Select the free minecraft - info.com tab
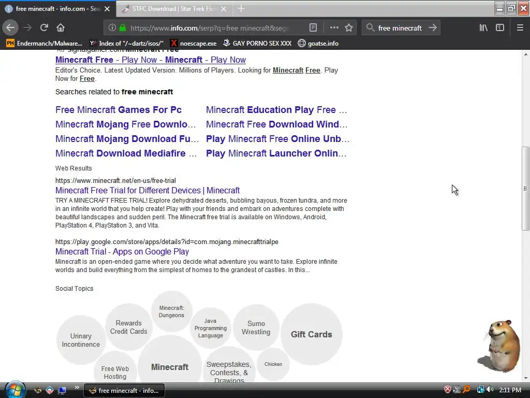 (57, 9)
